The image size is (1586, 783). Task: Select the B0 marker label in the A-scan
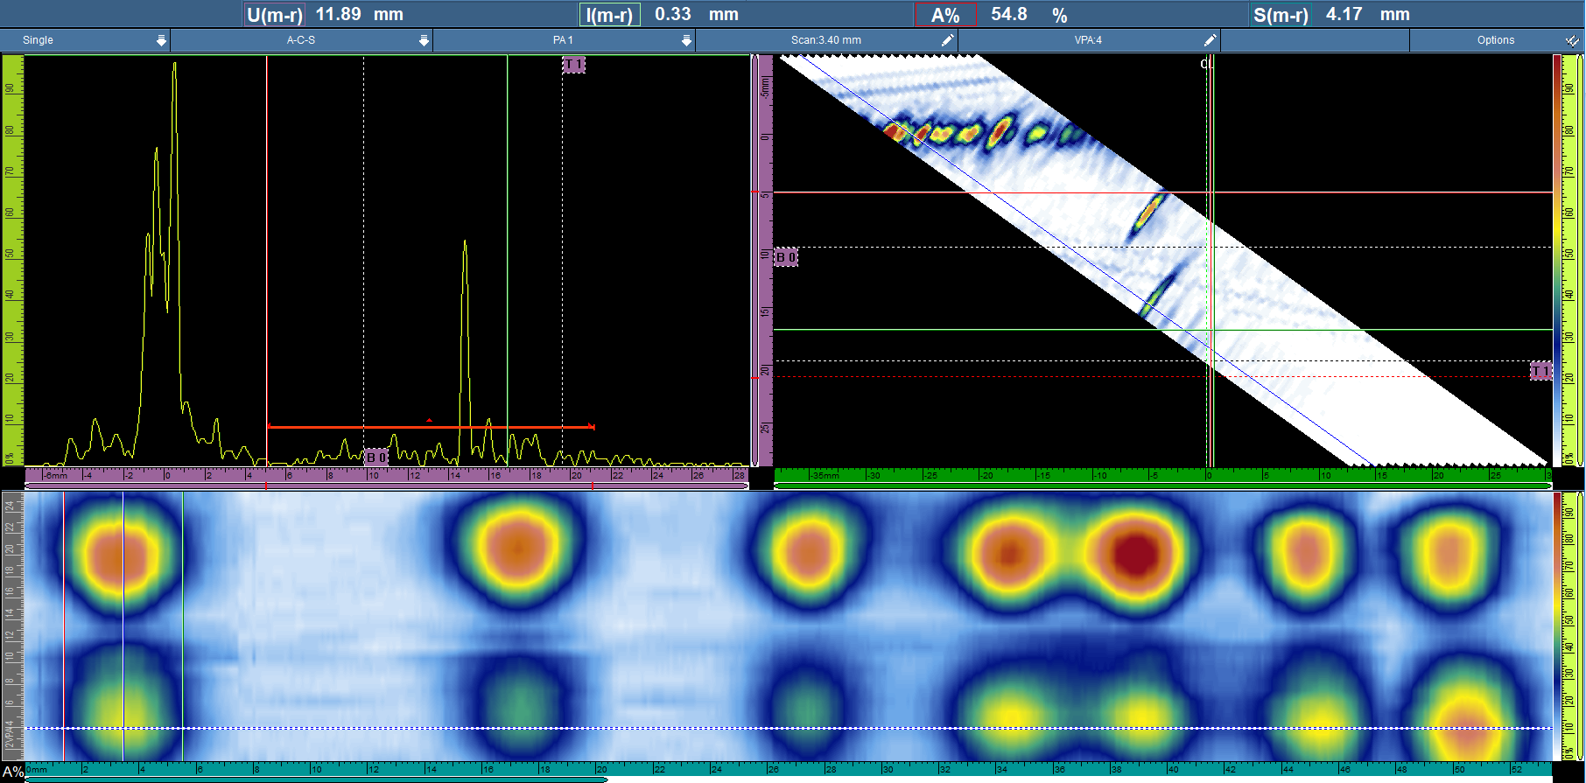coord(376,458)
